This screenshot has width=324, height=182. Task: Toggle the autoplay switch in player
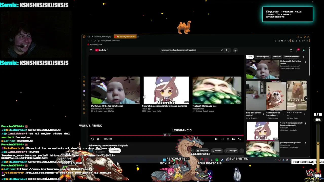coord(216,139)
